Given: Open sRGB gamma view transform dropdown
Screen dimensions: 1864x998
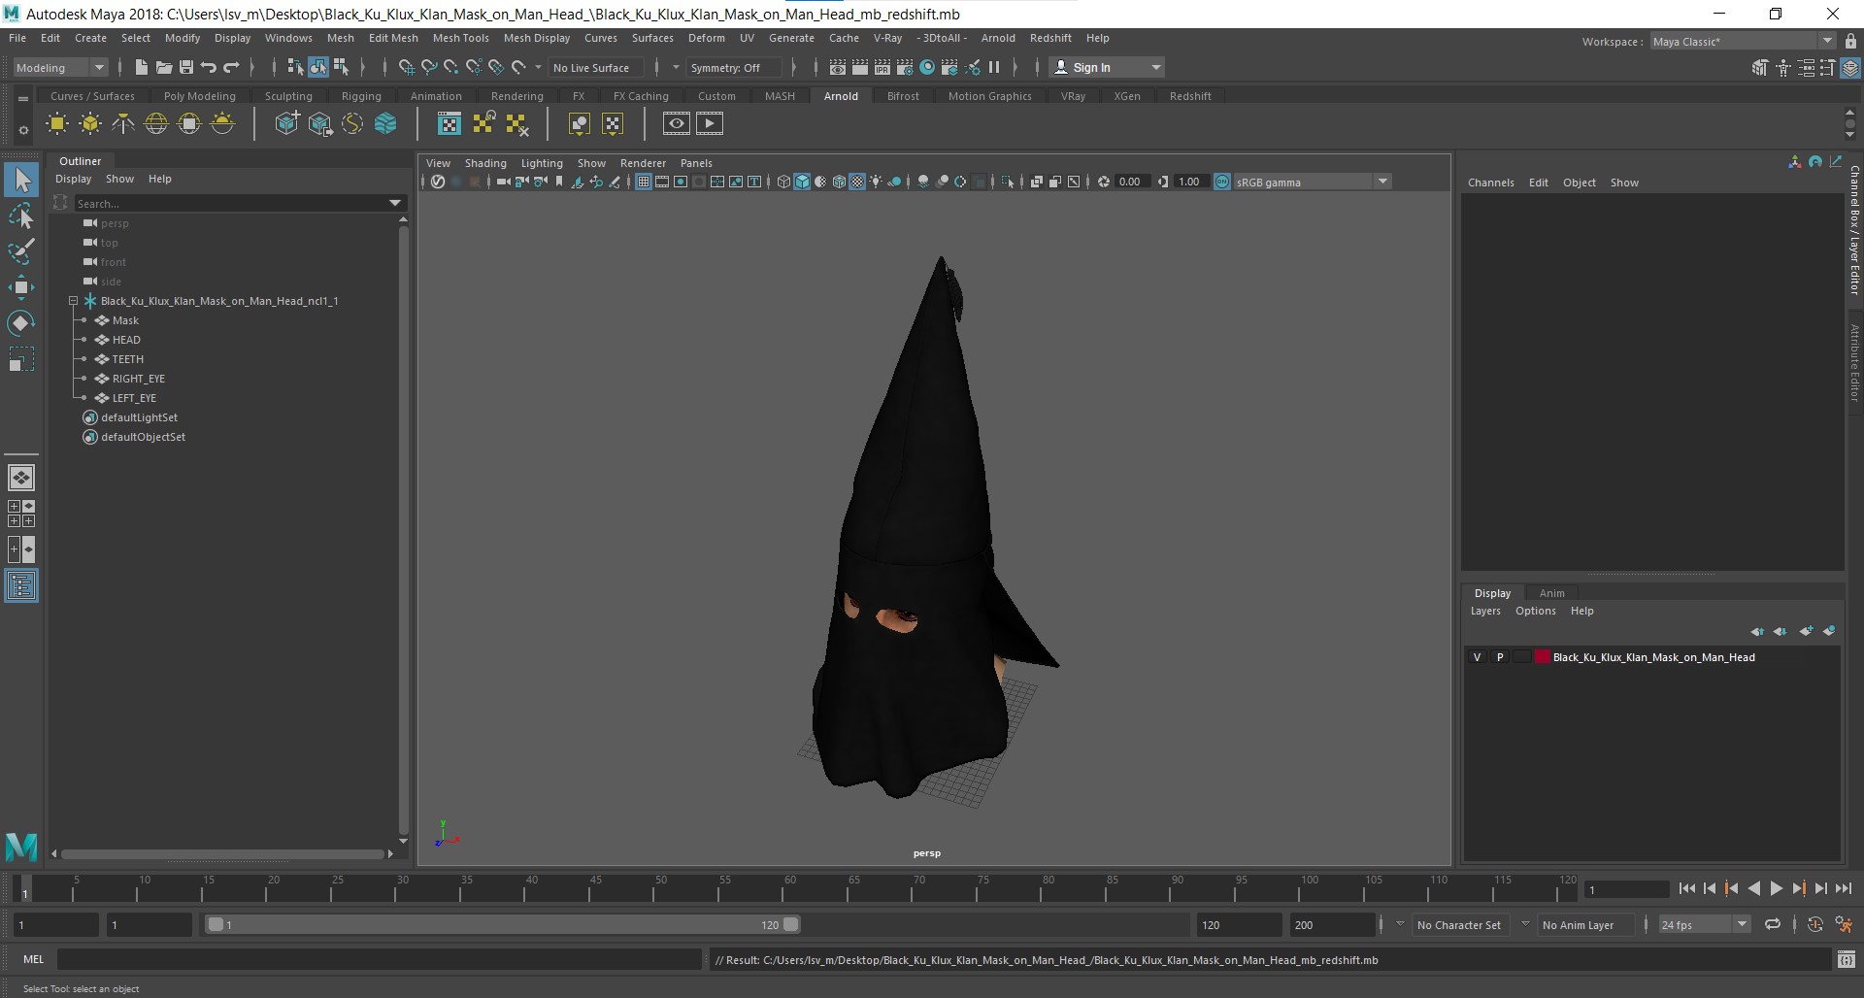Looking at the screenshot, I should (1311, 182).
